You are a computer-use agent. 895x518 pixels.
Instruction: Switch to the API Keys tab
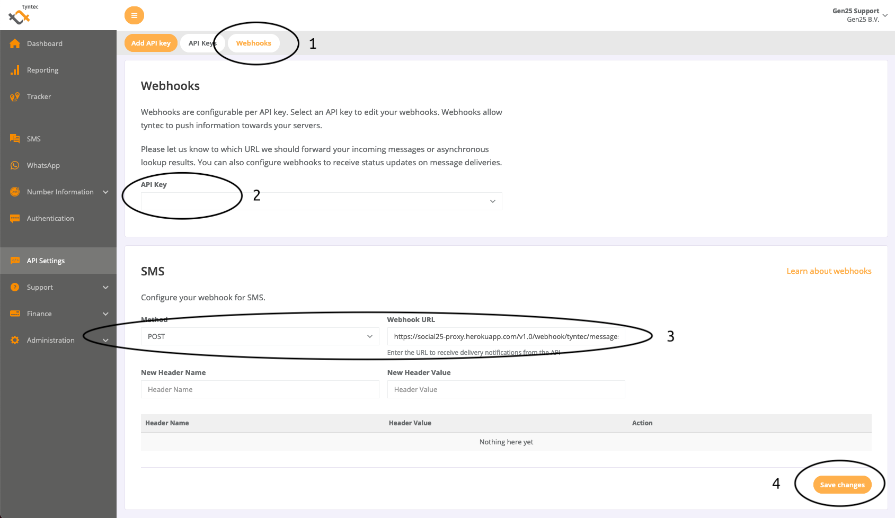click(x=201, y=43)
